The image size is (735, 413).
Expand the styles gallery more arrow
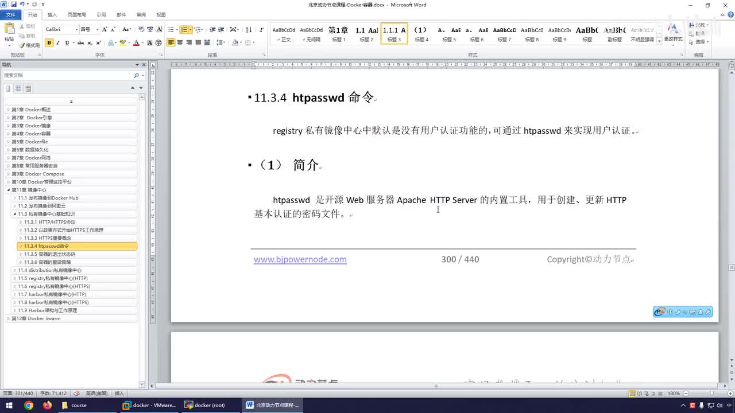[x=658, y=40]
